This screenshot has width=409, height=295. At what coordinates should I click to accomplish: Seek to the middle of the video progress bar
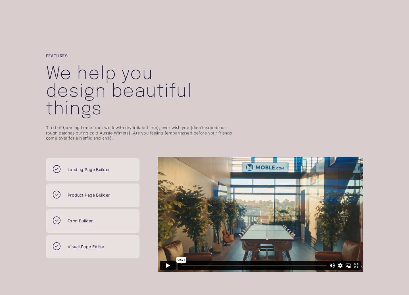(x=254, y=265)
